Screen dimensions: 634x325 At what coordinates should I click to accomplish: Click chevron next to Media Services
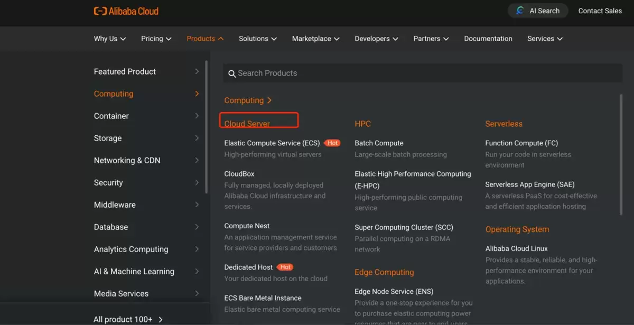(197, 293)
